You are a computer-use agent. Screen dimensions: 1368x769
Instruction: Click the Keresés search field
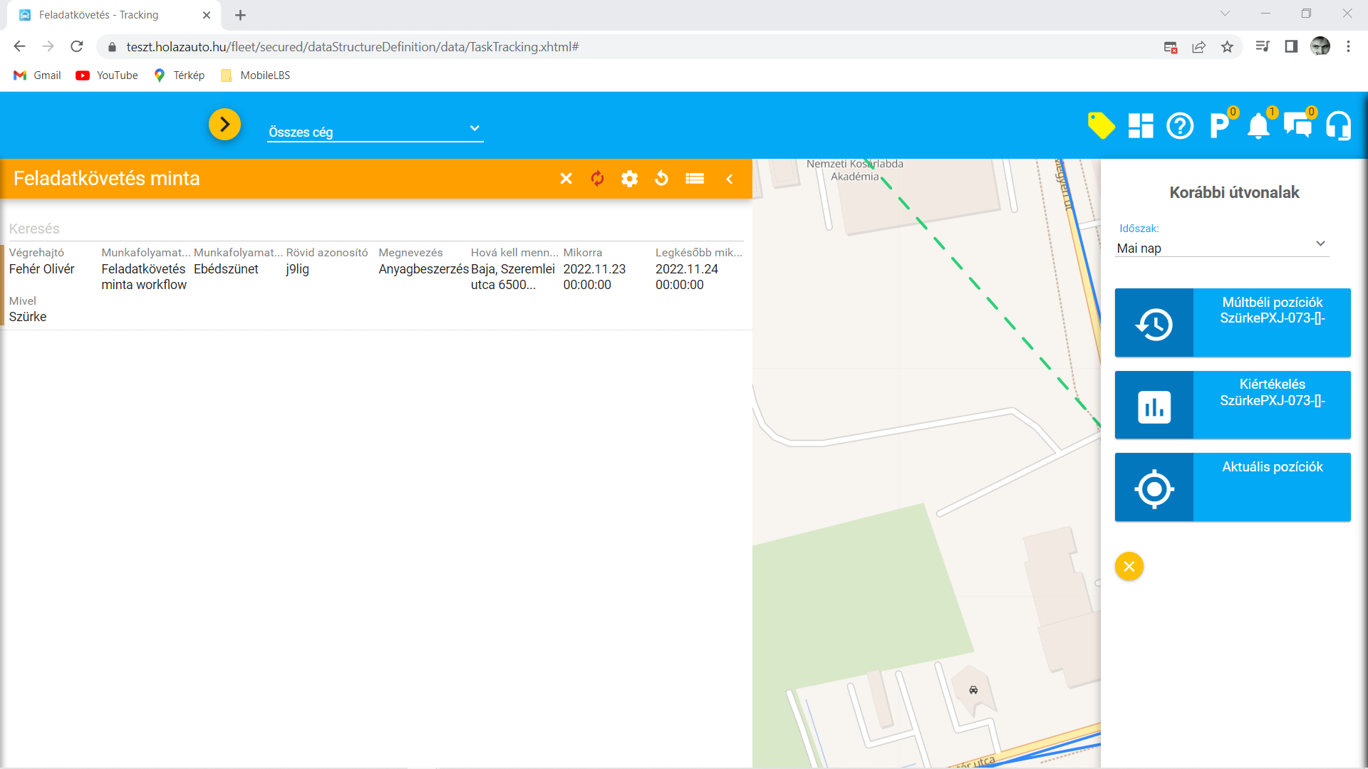[375, 229]
